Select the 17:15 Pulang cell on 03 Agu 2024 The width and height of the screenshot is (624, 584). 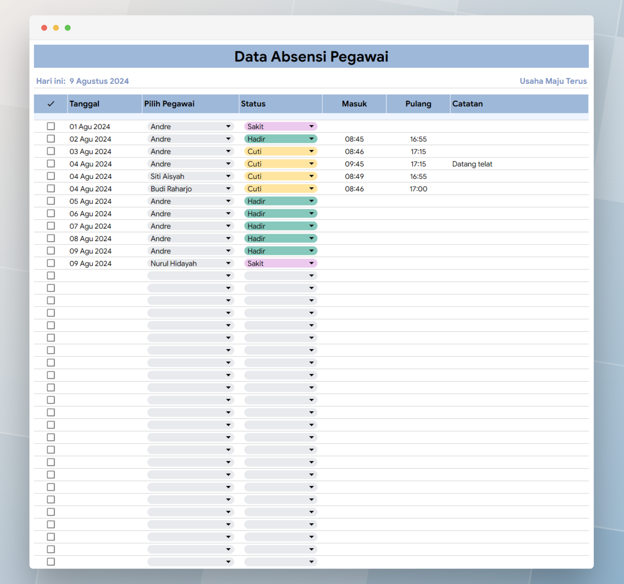(x=418, y=152)
